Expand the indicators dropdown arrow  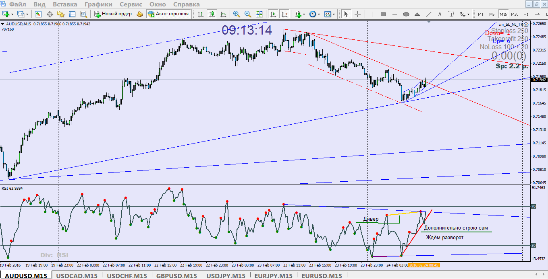coord(304,14)
